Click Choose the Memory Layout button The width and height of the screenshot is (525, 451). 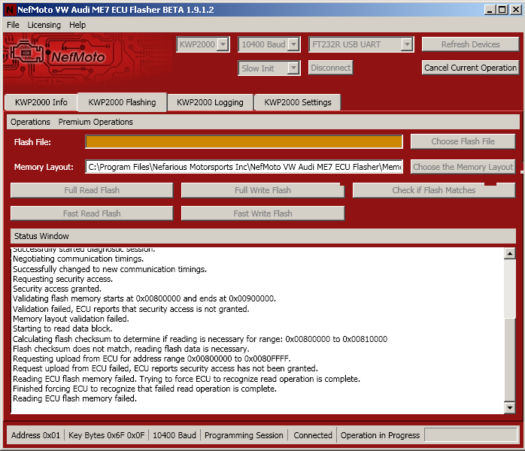pyautogui.click(x=463, y=167)
